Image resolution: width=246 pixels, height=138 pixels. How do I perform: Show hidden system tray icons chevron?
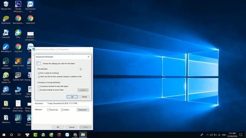point(208,135)
